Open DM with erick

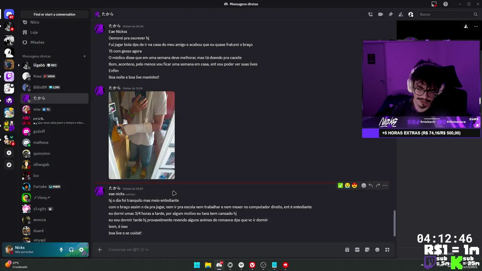[x=55, y=120]
